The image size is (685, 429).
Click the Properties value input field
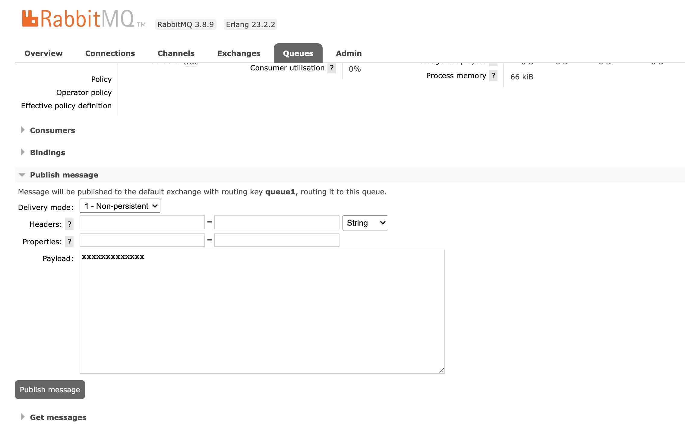(277, 240)
